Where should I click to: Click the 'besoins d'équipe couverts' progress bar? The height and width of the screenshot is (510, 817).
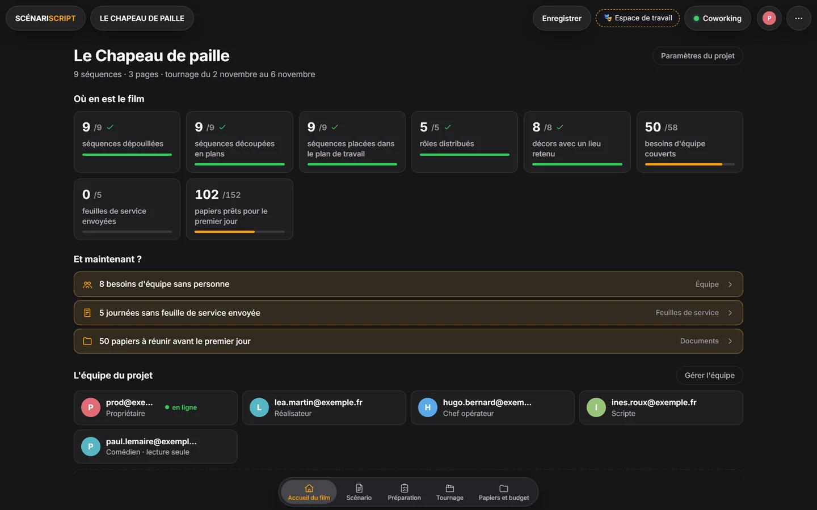(x=690, y=164)
